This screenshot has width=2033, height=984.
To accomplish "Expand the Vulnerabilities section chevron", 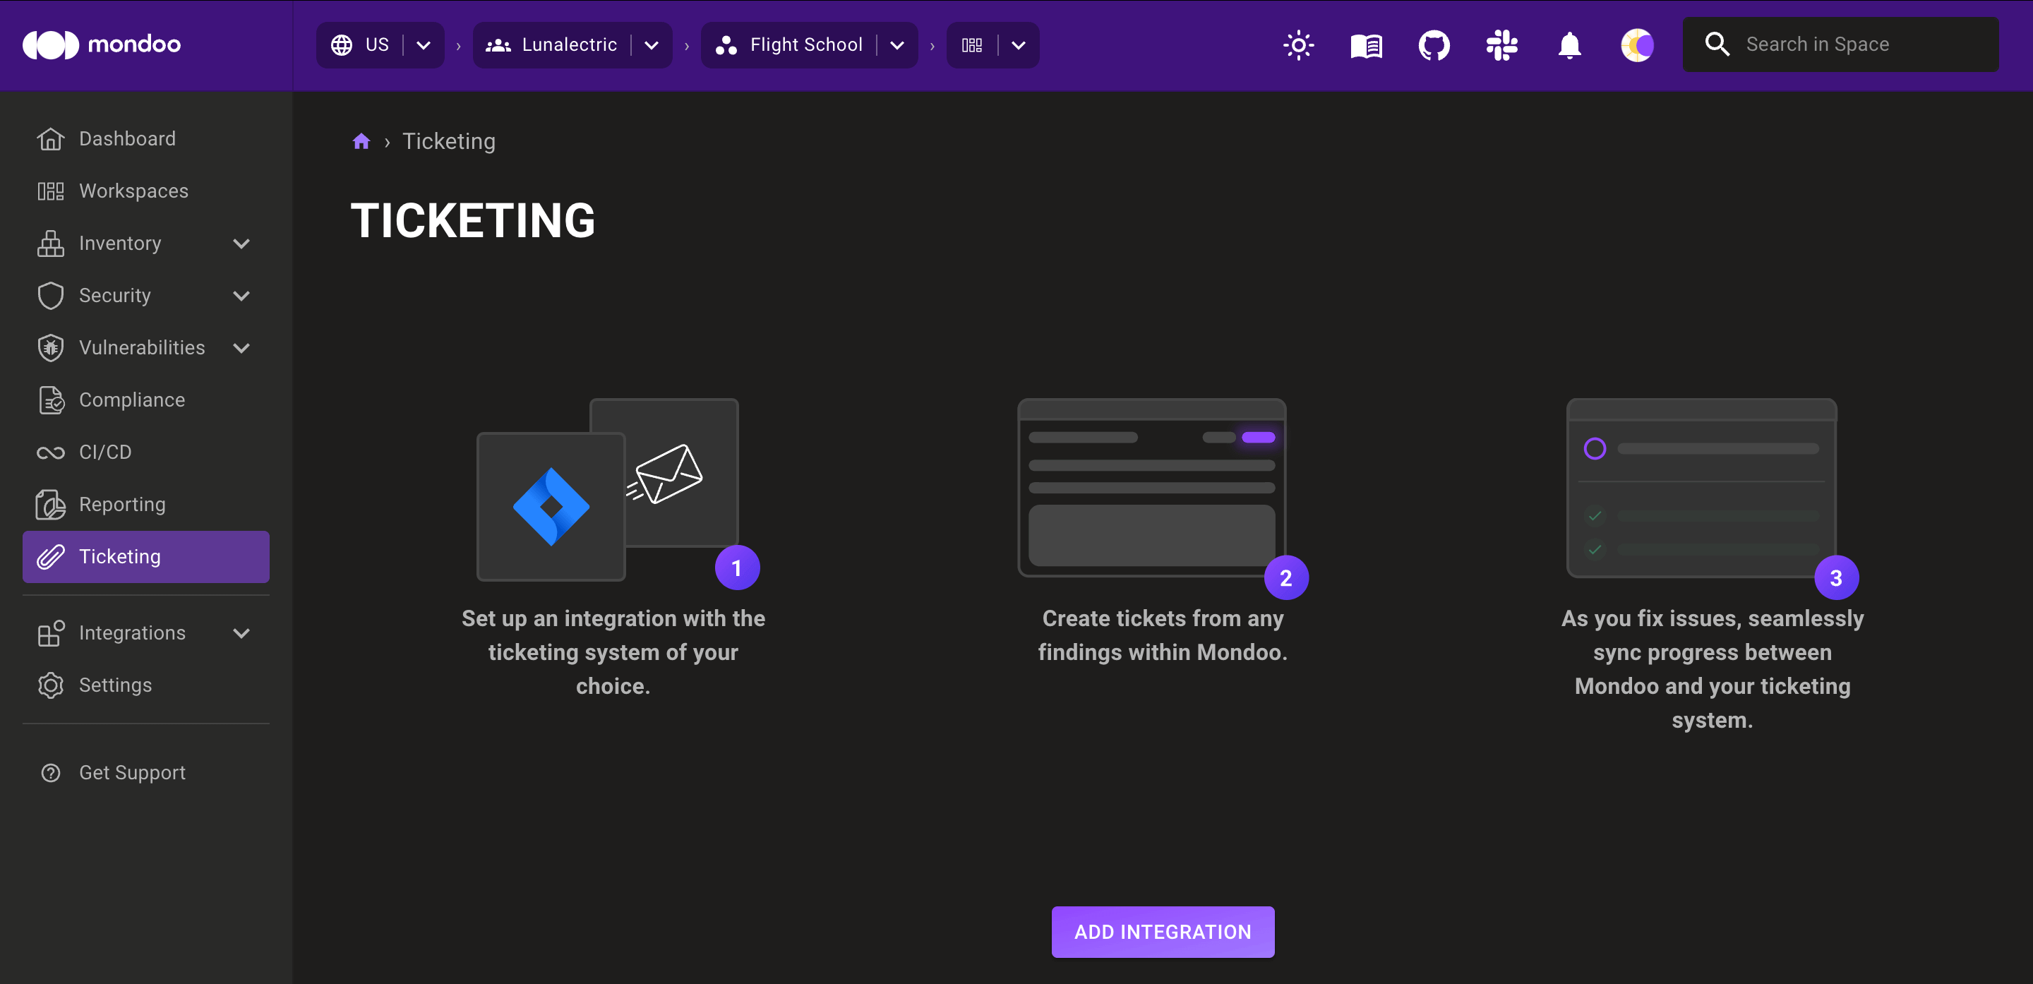I will pyautogui.click(x=241, y=347).
